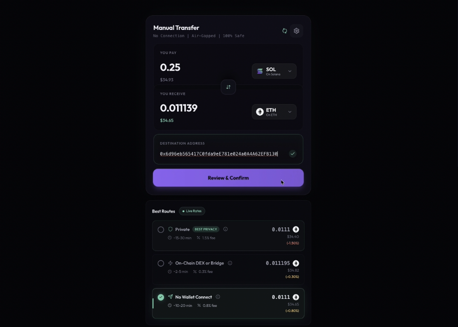Click the swap direction arrows icon

tap(228, 87)
